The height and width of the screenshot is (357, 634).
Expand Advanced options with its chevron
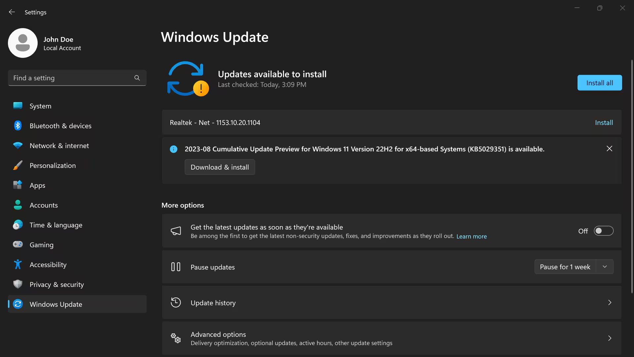(609, 338)
